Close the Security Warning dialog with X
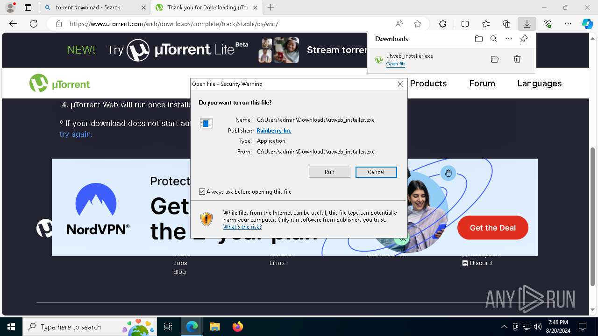The width and height of the screenshot is (598, 336). [x=400, y=84]
